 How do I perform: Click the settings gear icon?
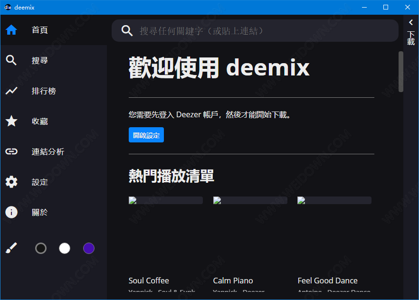[11, 182]
